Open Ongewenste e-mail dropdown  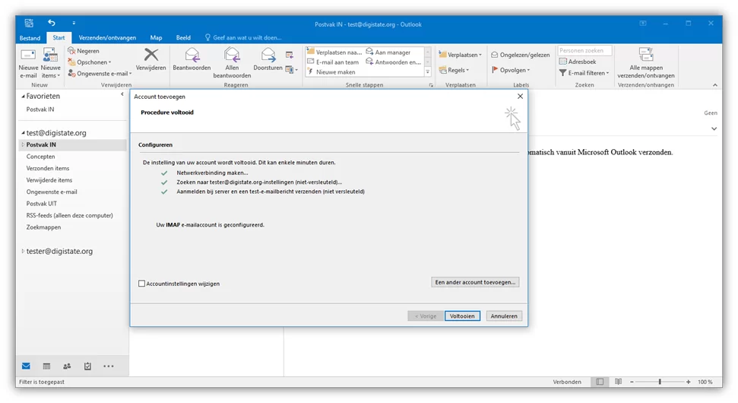pos(100,74)
